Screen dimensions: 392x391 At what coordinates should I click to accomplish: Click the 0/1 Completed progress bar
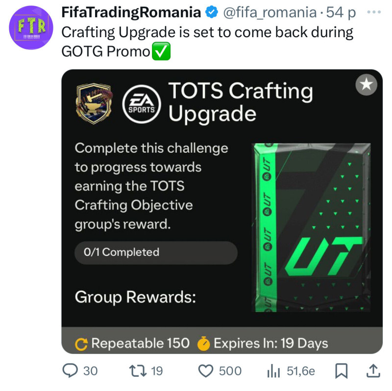click(156, 253)
